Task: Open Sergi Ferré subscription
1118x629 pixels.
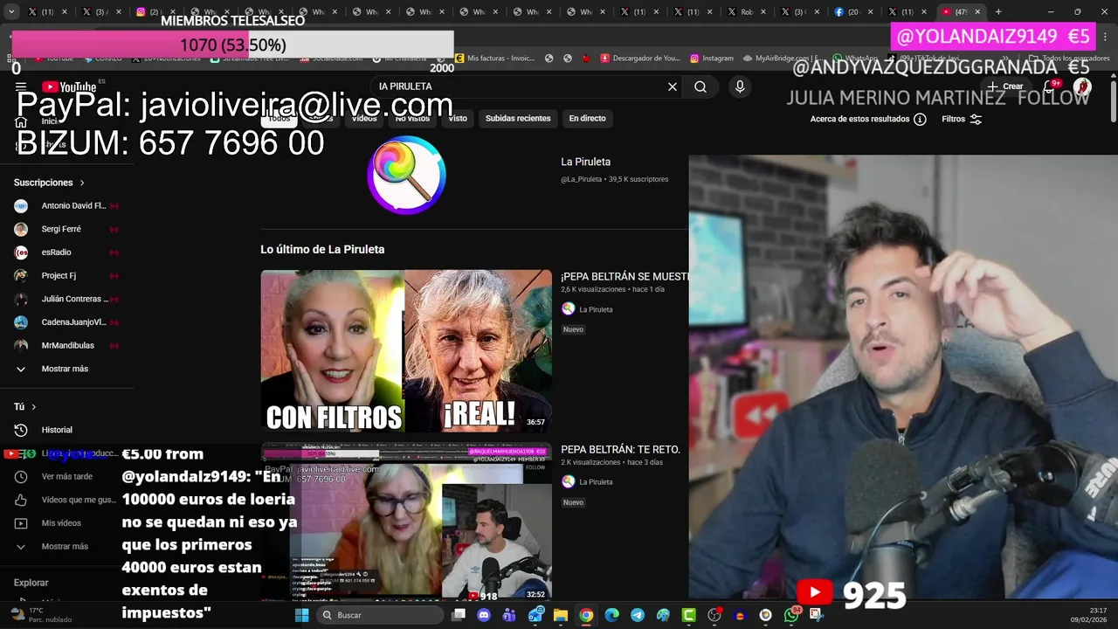Action: click(x=67, y=229)
